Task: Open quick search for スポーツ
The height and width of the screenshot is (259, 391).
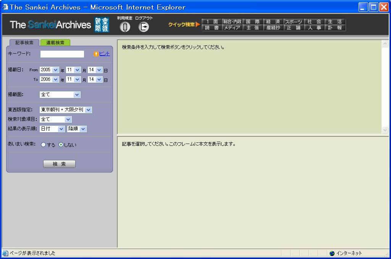Action: (x=293, y=22)
